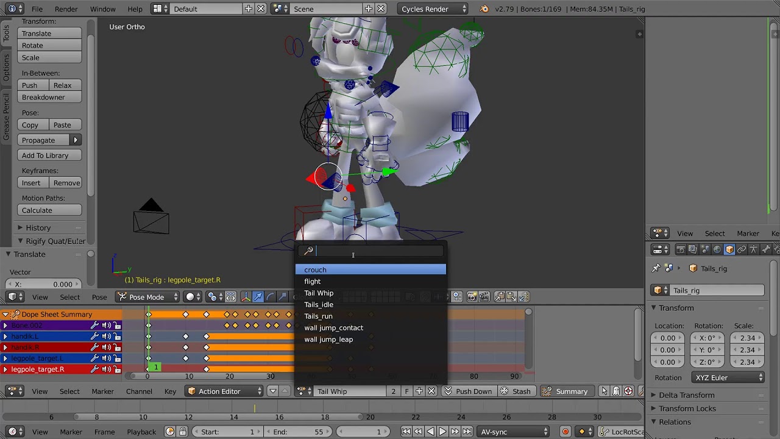
Task: Click the End frame field
Action: (x=298, y=432)
